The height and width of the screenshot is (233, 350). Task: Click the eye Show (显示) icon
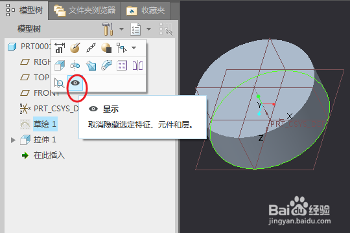click(x=75, y=83)
